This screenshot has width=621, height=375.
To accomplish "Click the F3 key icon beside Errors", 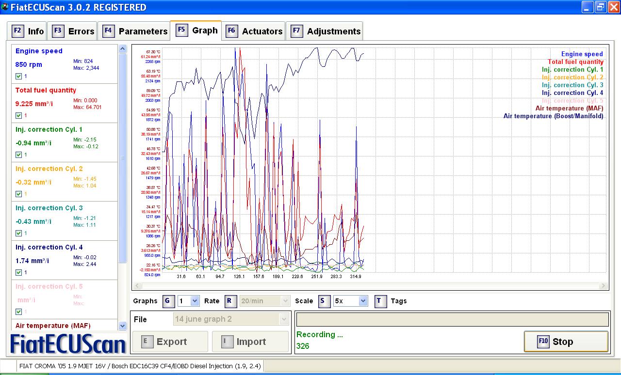I will 58,31.
